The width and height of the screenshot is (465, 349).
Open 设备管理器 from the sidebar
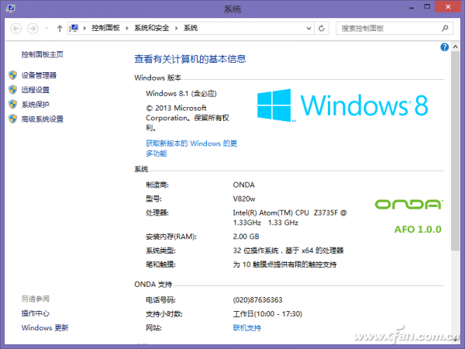[x=39, y=75]
